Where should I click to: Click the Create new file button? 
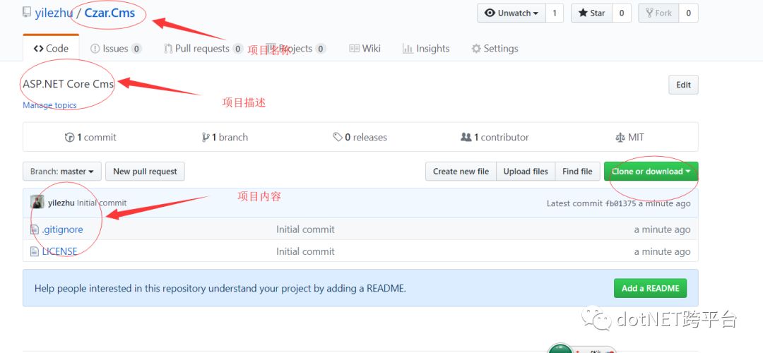[461, 171]
